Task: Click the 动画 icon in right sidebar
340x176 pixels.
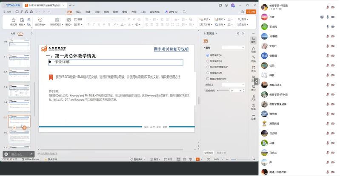Action: coord(253,50)
